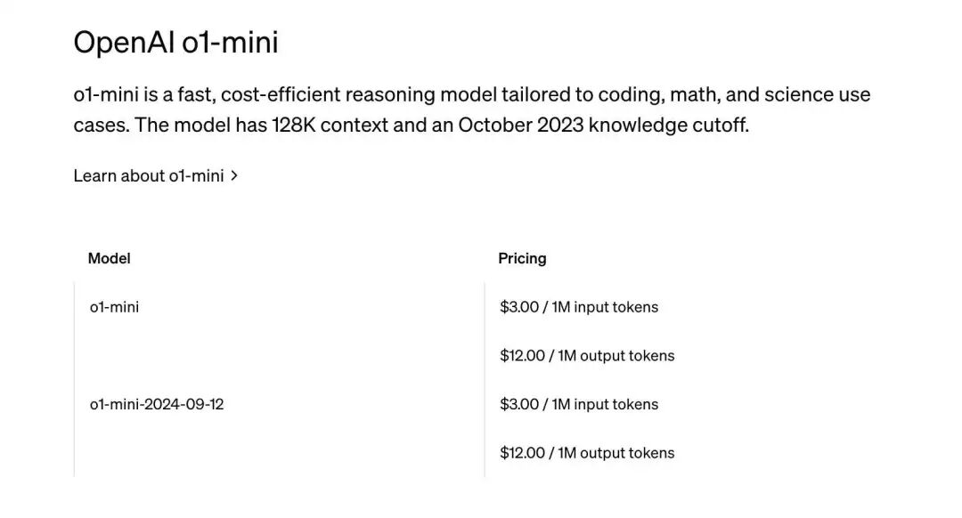This screenshot has height=518, width=962.
Task: Open the Learn about o1-mini link
Action: click(148, 176)
